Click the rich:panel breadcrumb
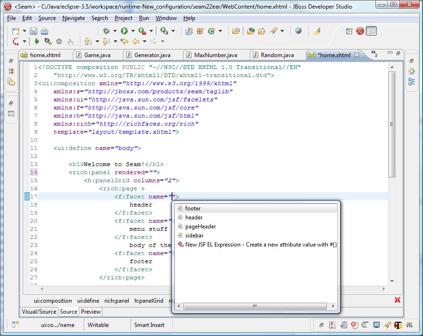Image resolution: width=423 pixels, height=336 pixels. tap(117, 301)
